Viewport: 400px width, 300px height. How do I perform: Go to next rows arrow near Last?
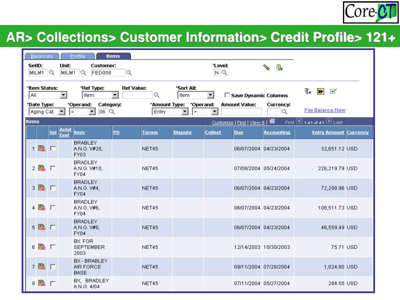(x=329, y=121)
